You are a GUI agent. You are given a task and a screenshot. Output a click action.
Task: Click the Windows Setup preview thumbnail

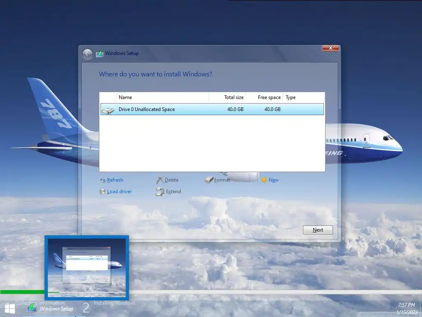point(87,267)
